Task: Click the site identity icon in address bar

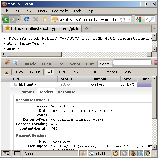Action: (55, 19)
